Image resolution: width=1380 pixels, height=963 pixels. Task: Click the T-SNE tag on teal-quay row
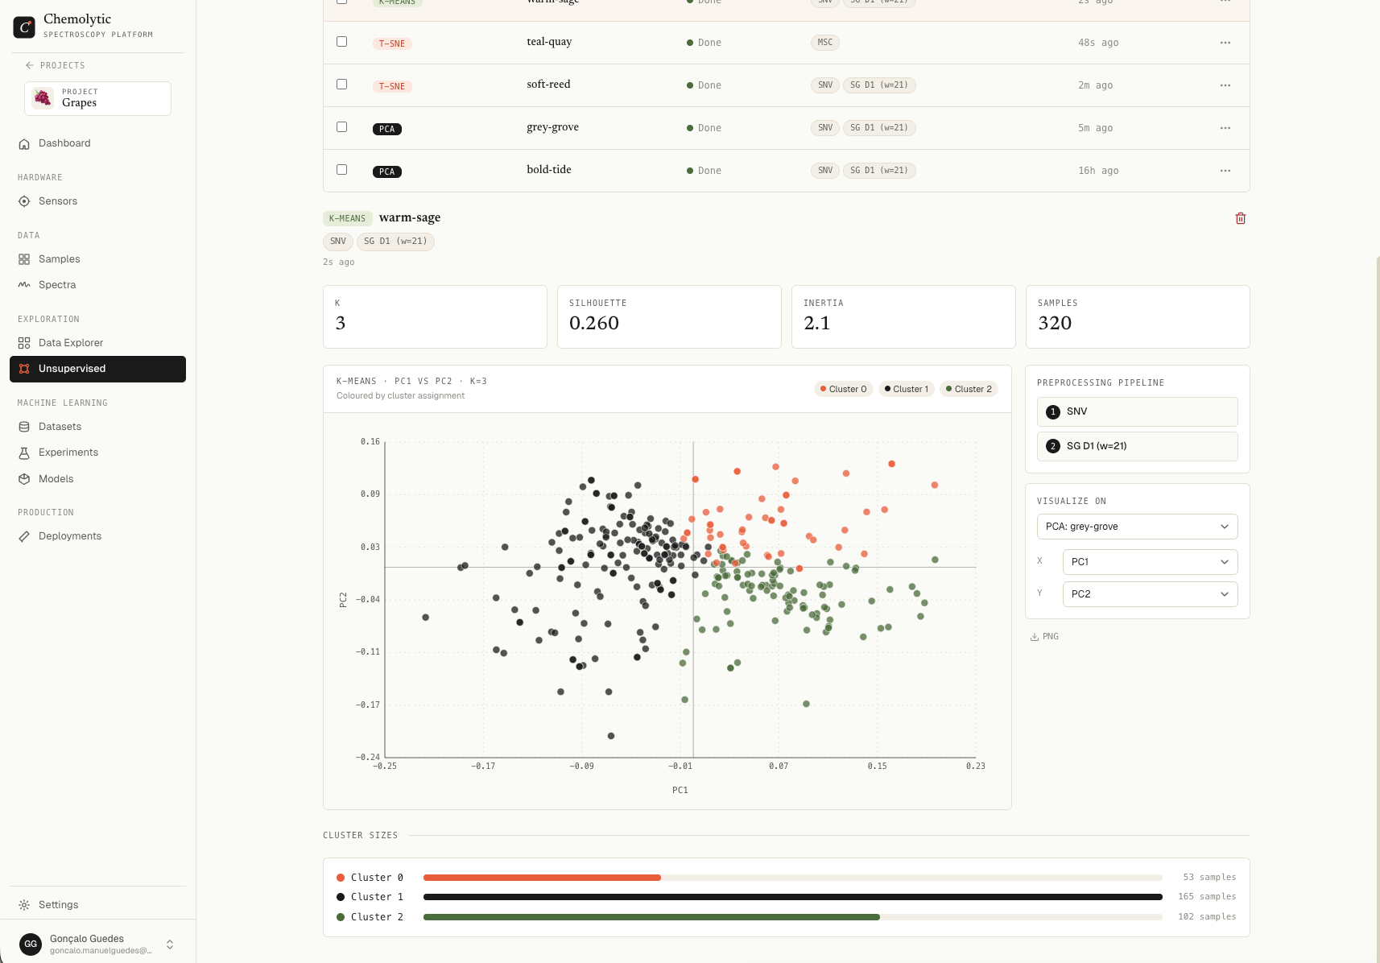pos(392,43)
